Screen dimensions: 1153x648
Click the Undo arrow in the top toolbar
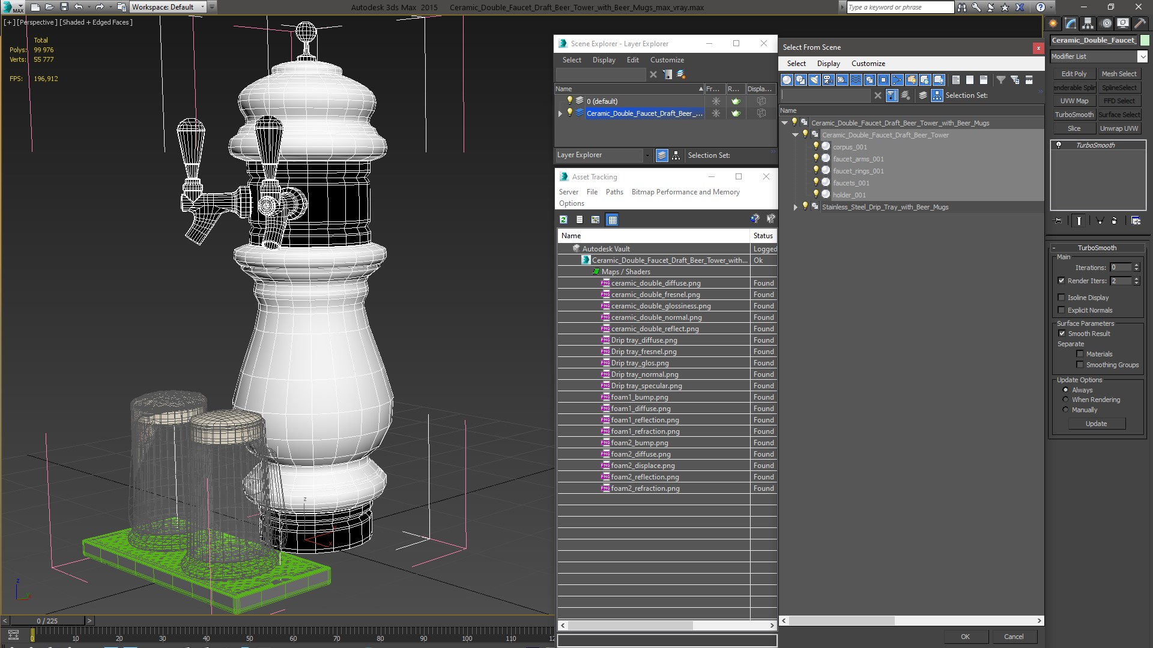click(79, 7)
